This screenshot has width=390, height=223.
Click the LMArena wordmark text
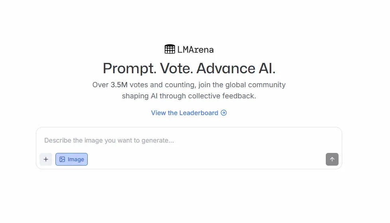pos(195,50)
